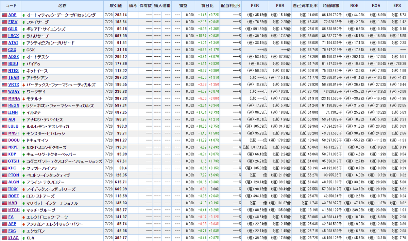The width and height of the screenshot is (408, 241).
Task: Sort by the PER column header
Action: click(x=255, y=6)
